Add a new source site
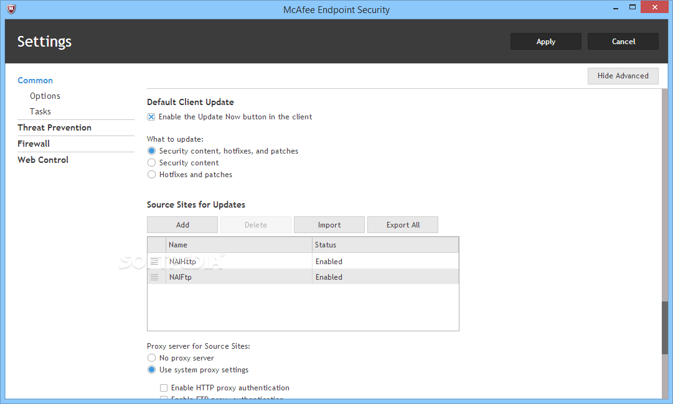The height and width of the screenshot is (404, 673). click(x=182, y=225)
